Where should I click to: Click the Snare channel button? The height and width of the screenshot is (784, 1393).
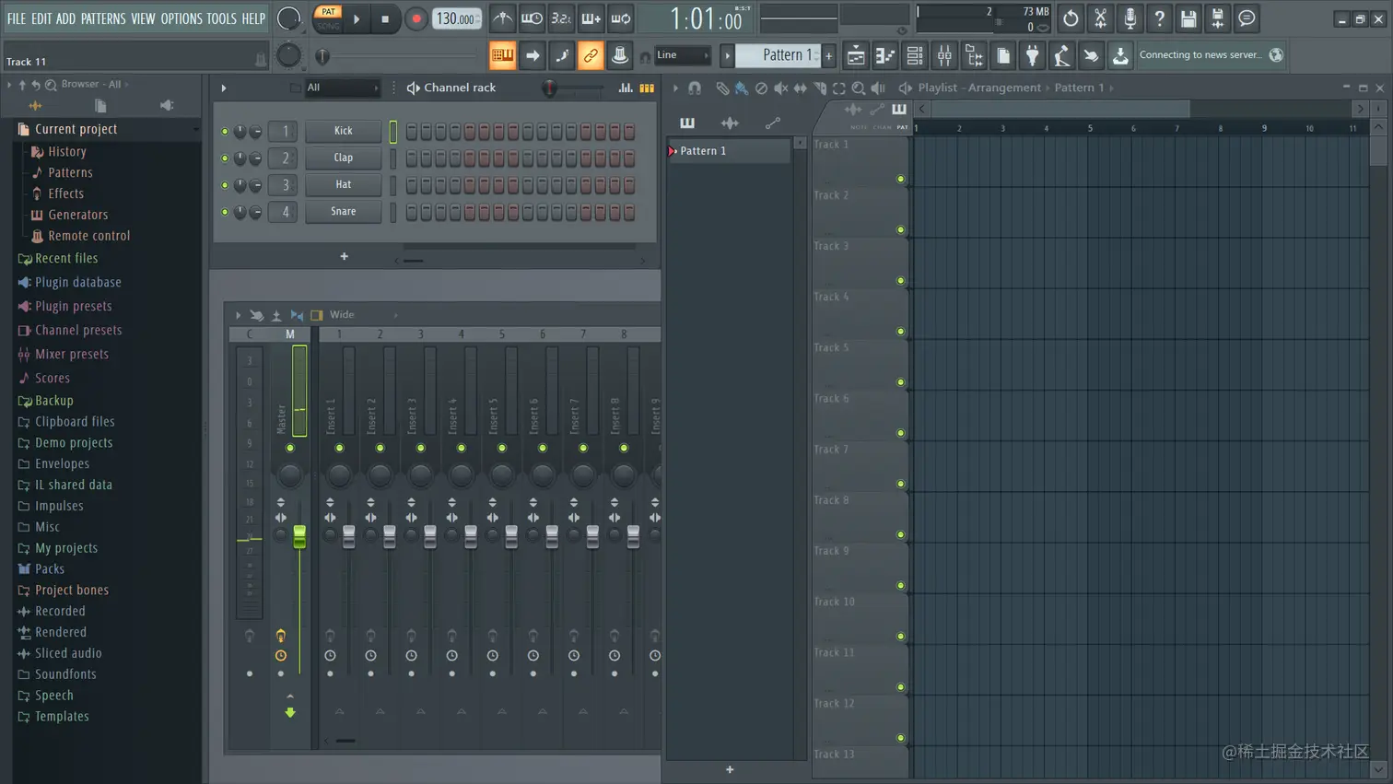343,211
